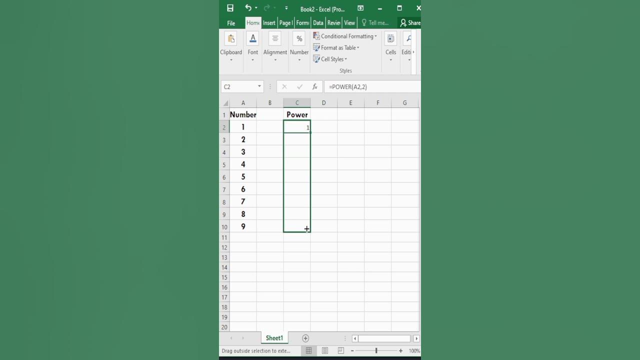Switch to the Insert ribbon tab
This screenshot has width=640, height=360.
click(269, 23)
